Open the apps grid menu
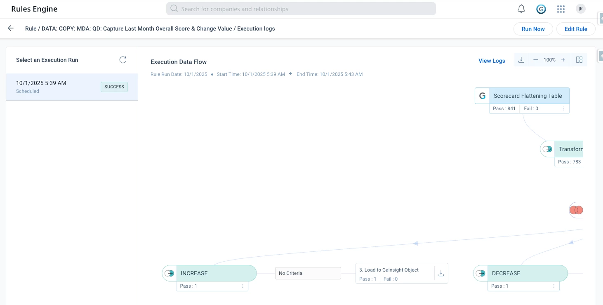 tap(561, 9)
